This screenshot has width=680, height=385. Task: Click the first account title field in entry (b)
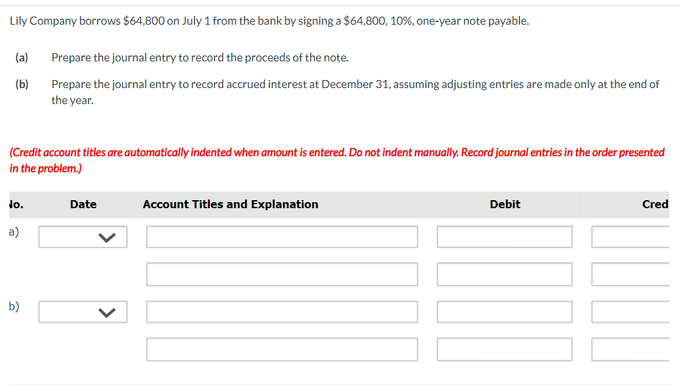click(282, 312)
